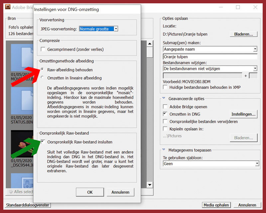Collapse the Metagegevens toepassen section

(164, 150)
